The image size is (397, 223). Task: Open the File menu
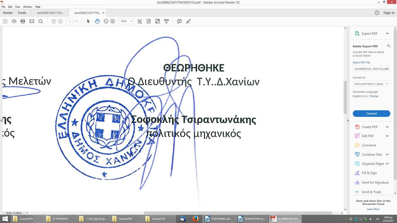pos(3,7)
